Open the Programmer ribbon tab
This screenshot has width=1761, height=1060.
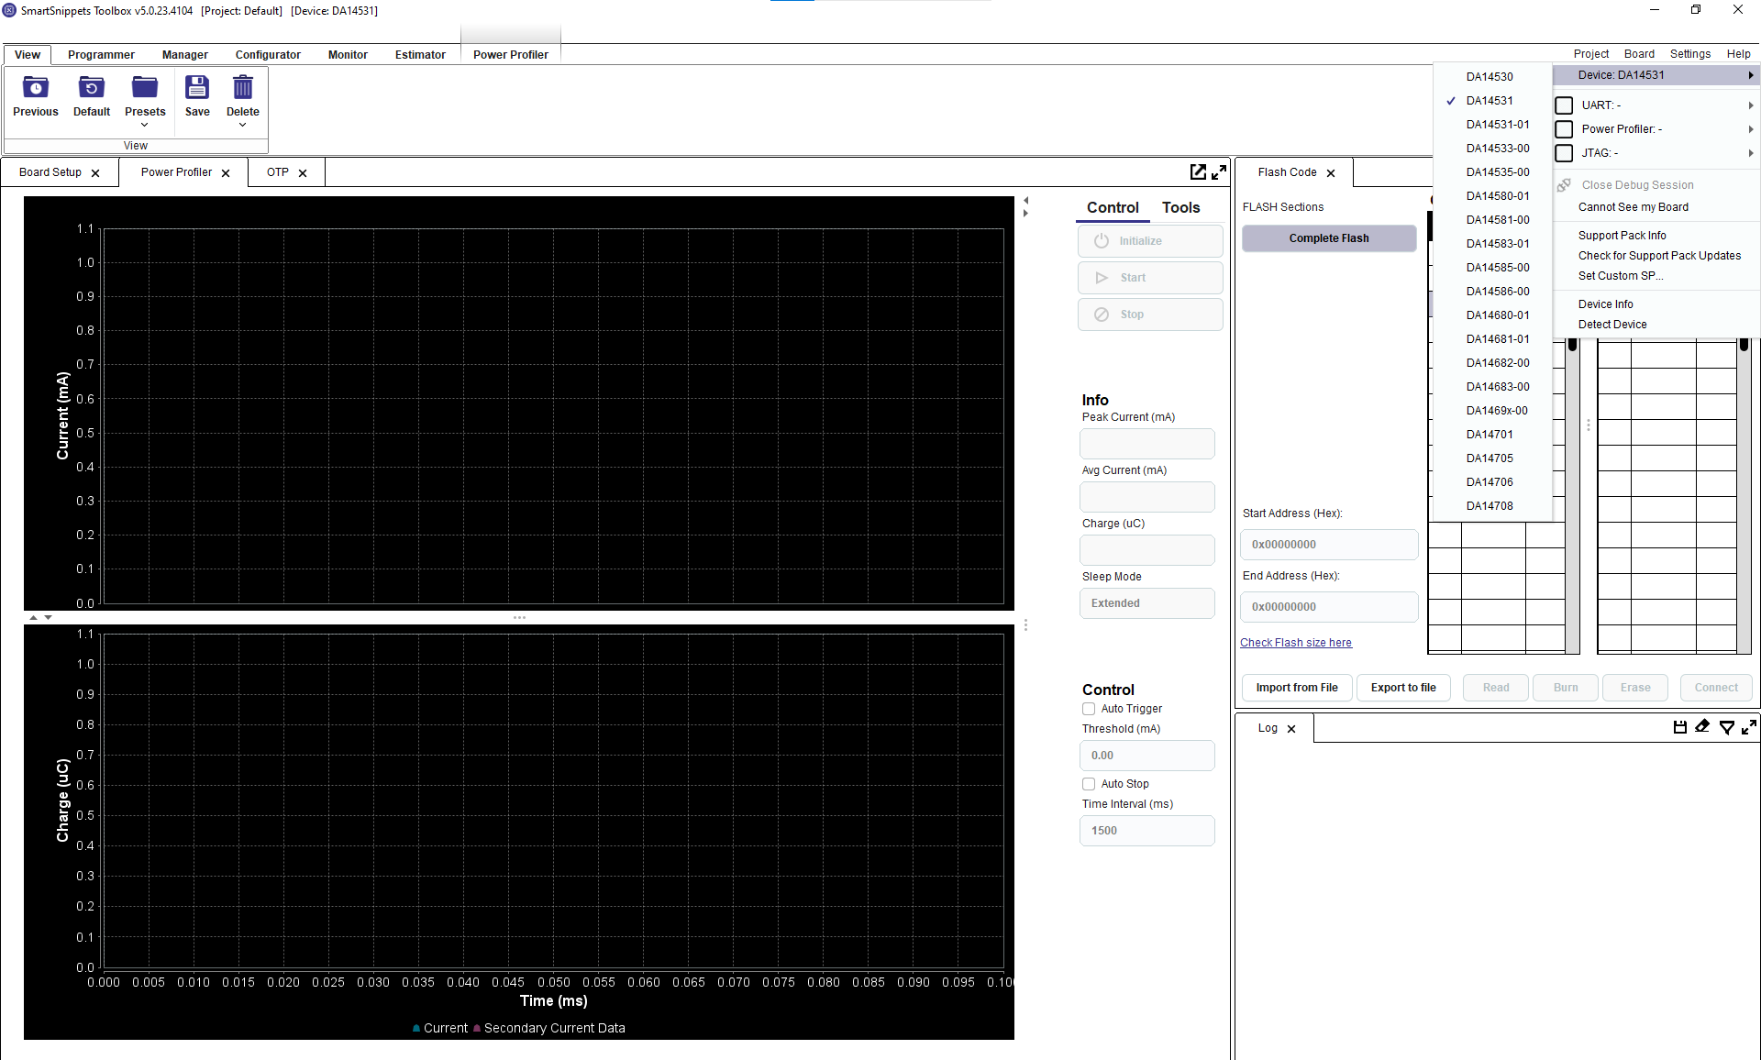101,55
